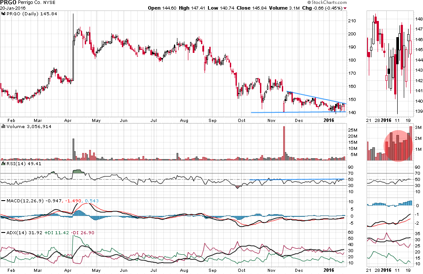Click the 139 label on zoomed price axis
The image size is (423, 274).
[419, 111]
